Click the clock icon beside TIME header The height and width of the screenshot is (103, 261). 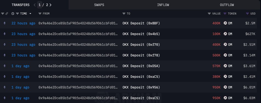(x=13, y=14)
